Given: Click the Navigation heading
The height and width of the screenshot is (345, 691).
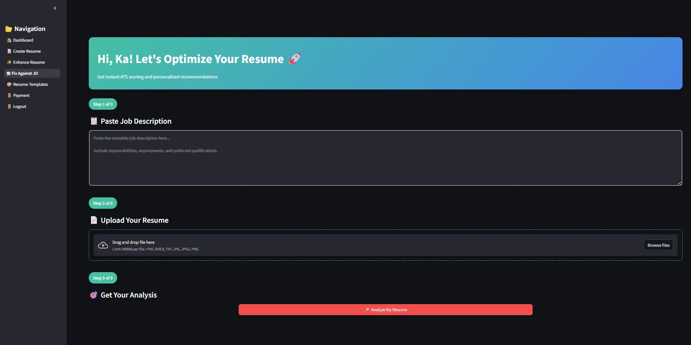Looking at the screenshot, I should (x=30, y=29).
